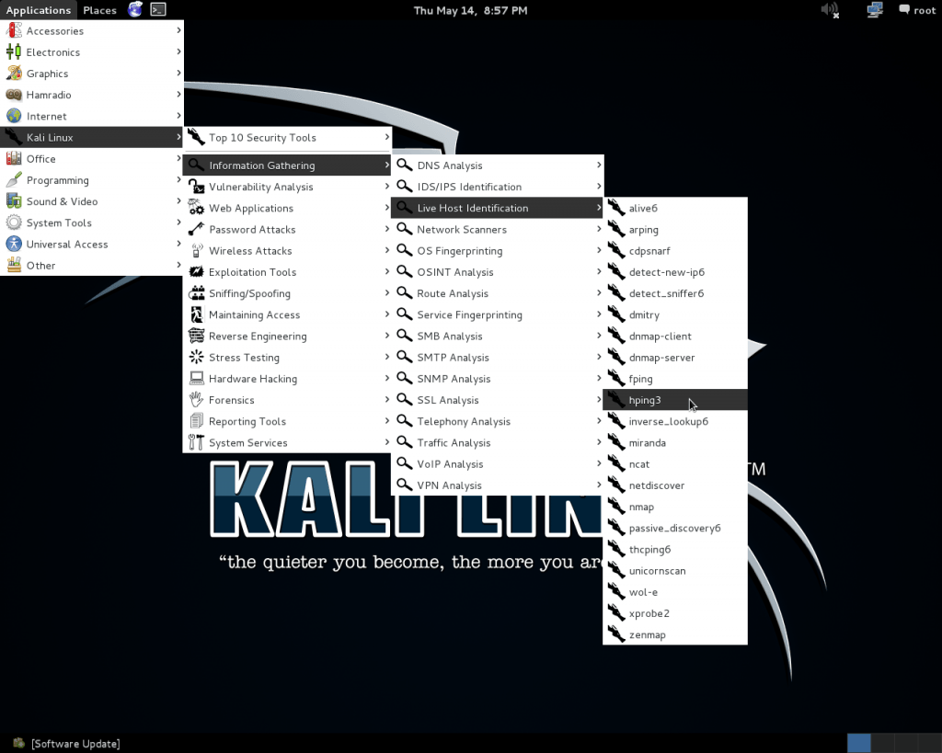This screenshot has height=753, width=942.
Task: Open Route Analysis category
Action: [497, 293]
